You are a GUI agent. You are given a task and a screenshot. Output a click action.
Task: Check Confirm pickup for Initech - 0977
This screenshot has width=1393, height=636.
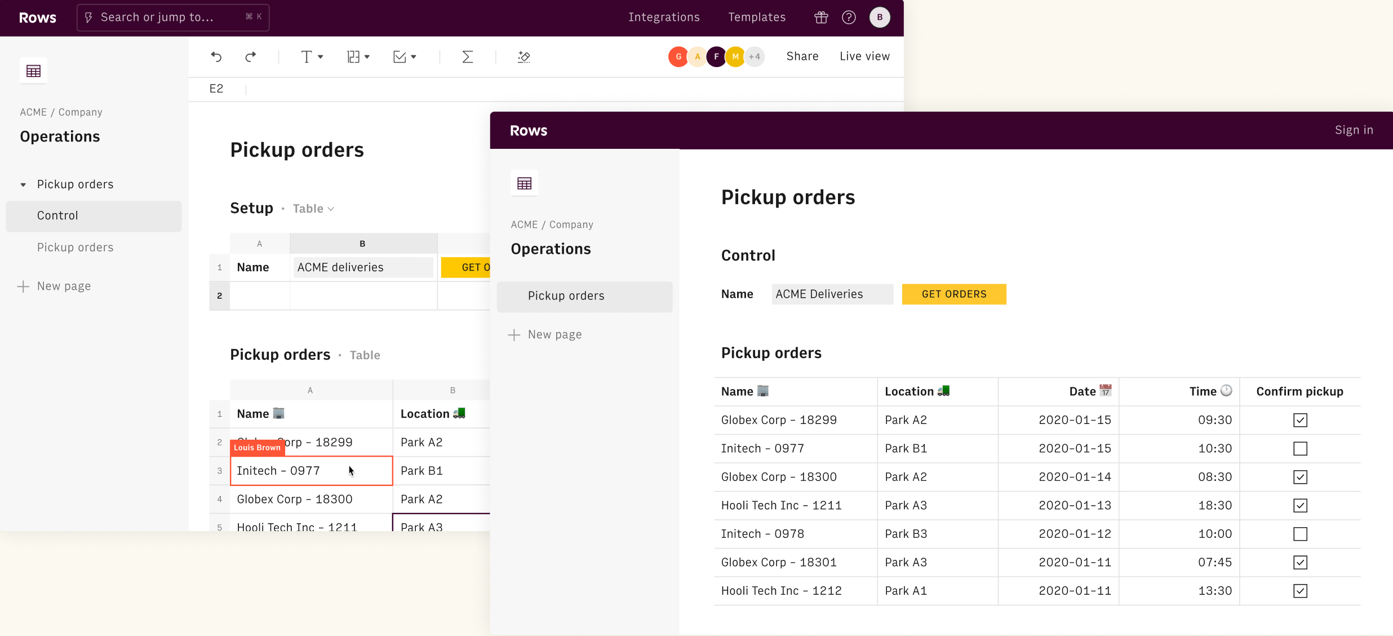pyautogui.click(x=1300, y=449)
